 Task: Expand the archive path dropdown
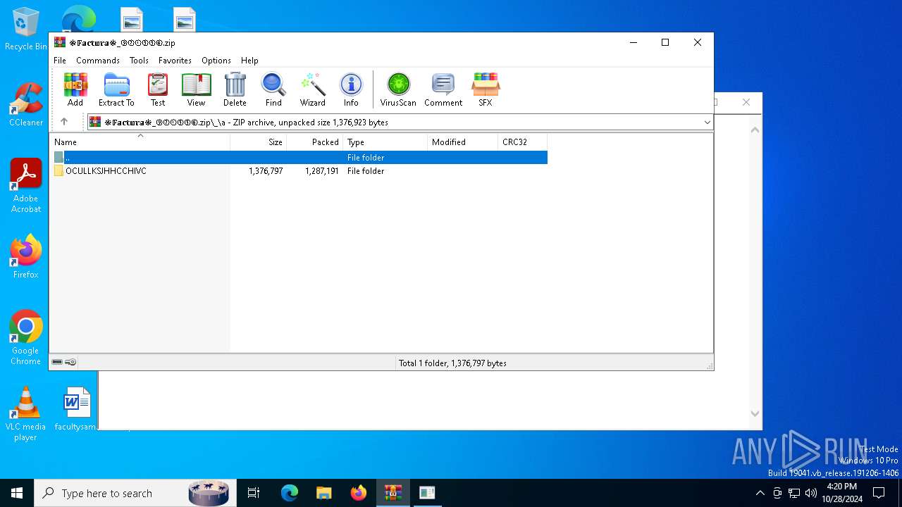point(707,122)
